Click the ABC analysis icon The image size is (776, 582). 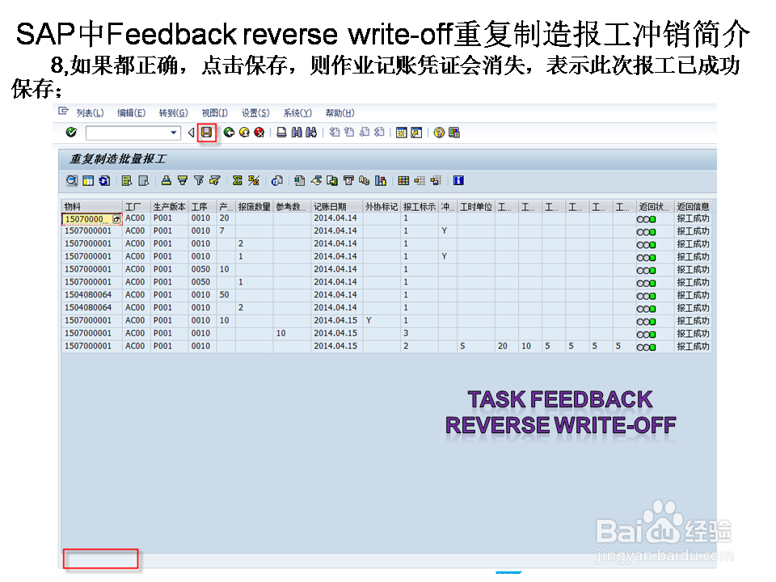click(x=365, y=180)
